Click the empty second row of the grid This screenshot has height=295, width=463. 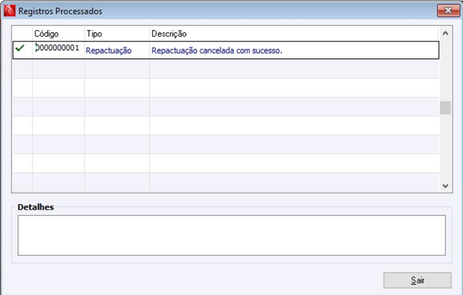pos(226,68)
